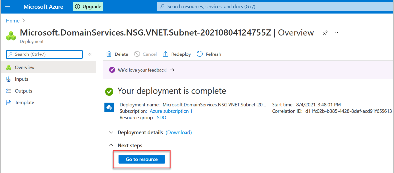Image resolution: width=394 pixels, height=173 pixels.
Task: Click the Deployment name value text
Action: pos(214,105)
